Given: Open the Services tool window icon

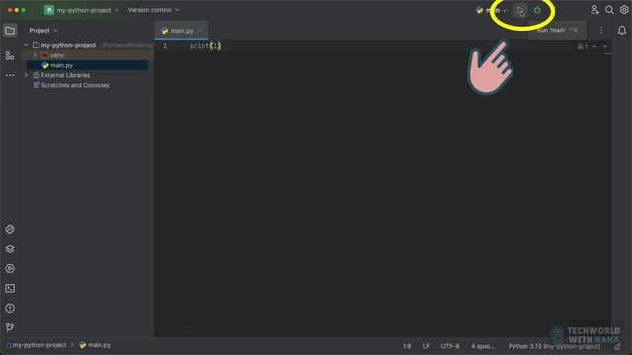Looking at the screenshot, I should click(10, 269).
